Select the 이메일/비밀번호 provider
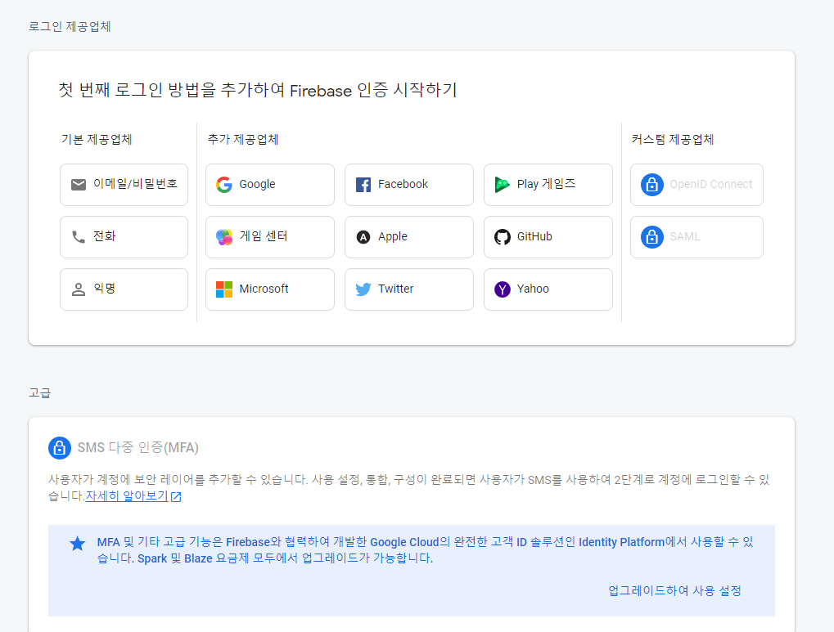This screenshot has height=632, width=834. pyautogui.click(x=124, y=185)
